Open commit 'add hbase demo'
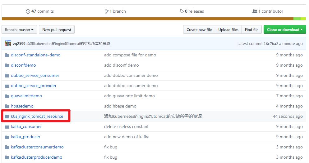This screenshot has width=309, height=163. [x=120, y=106]
